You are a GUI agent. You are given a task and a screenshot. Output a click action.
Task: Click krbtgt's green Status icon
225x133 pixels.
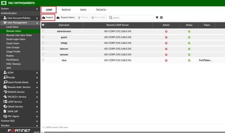click(x=189, y=43)
